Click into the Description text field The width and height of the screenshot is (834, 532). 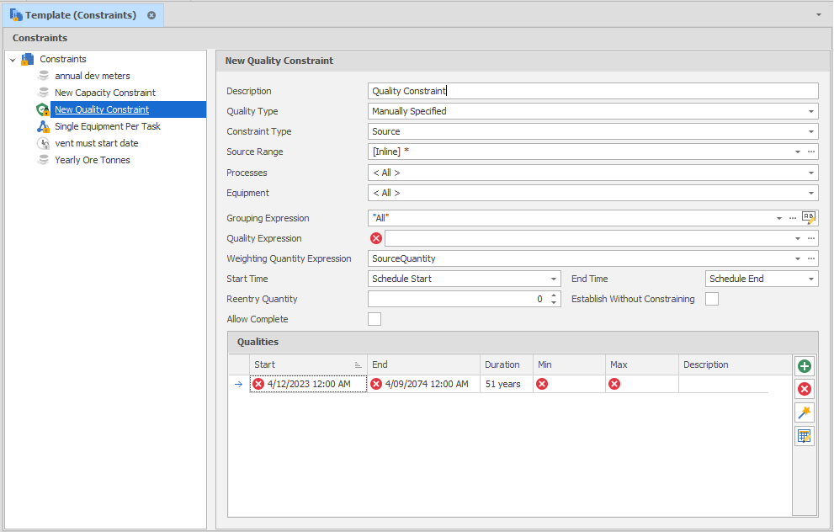(x=592, y=91)
